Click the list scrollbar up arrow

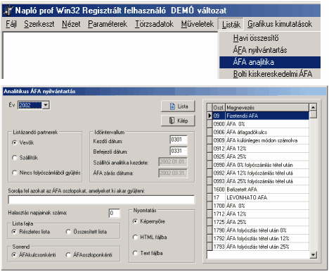(313, 107)
